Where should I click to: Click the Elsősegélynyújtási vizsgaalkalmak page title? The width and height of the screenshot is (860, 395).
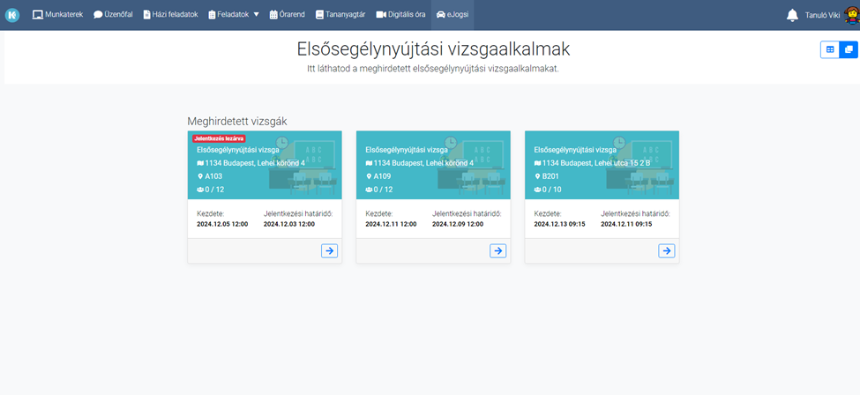tap(433, 49)
